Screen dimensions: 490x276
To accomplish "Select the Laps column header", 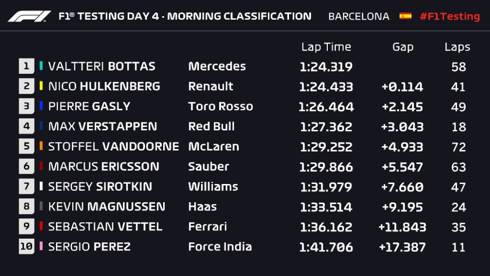I will pyautogui.click(x=458, y=47).
